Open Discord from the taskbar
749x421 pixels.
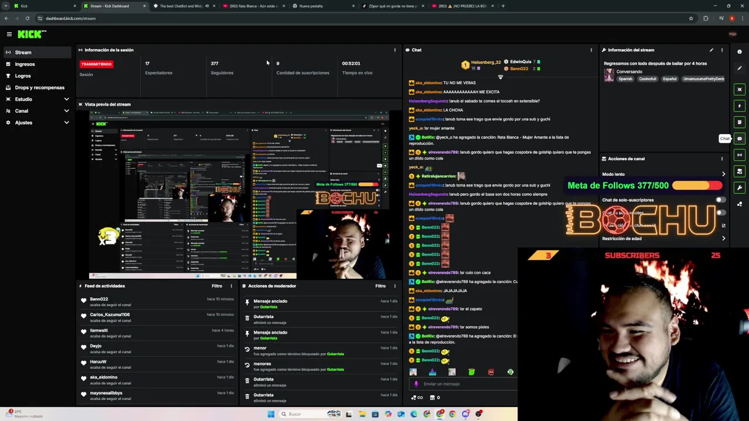466,414
